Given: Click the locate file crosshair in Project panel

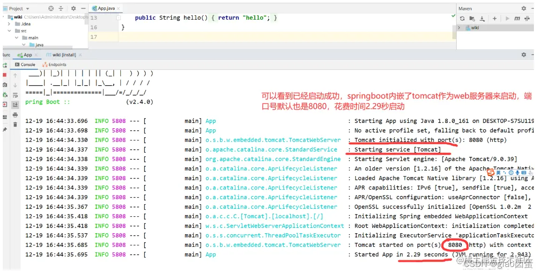Looking at the screenshot, I should pos(51,8).
